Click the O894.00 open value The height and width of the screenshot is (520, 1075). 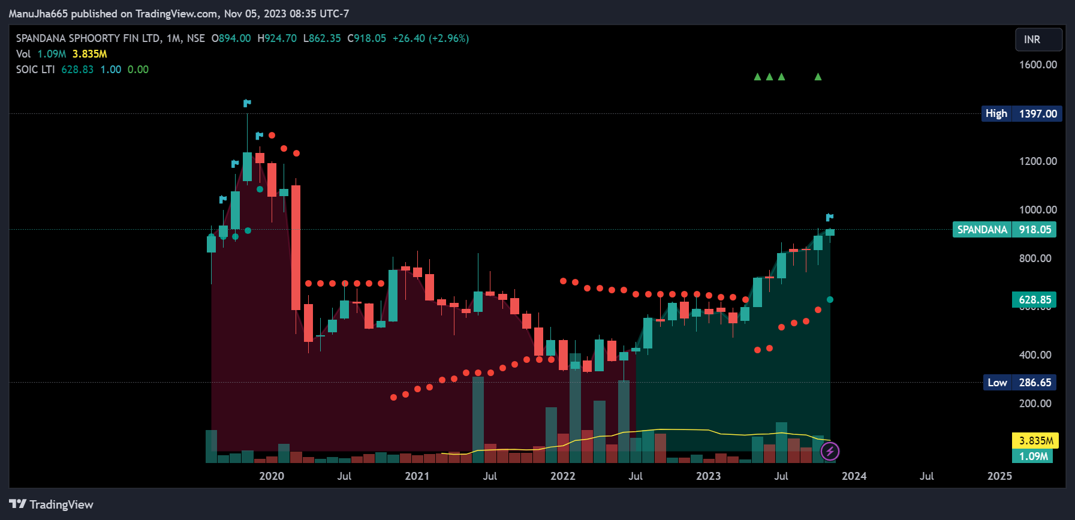(x=231, y=38)
